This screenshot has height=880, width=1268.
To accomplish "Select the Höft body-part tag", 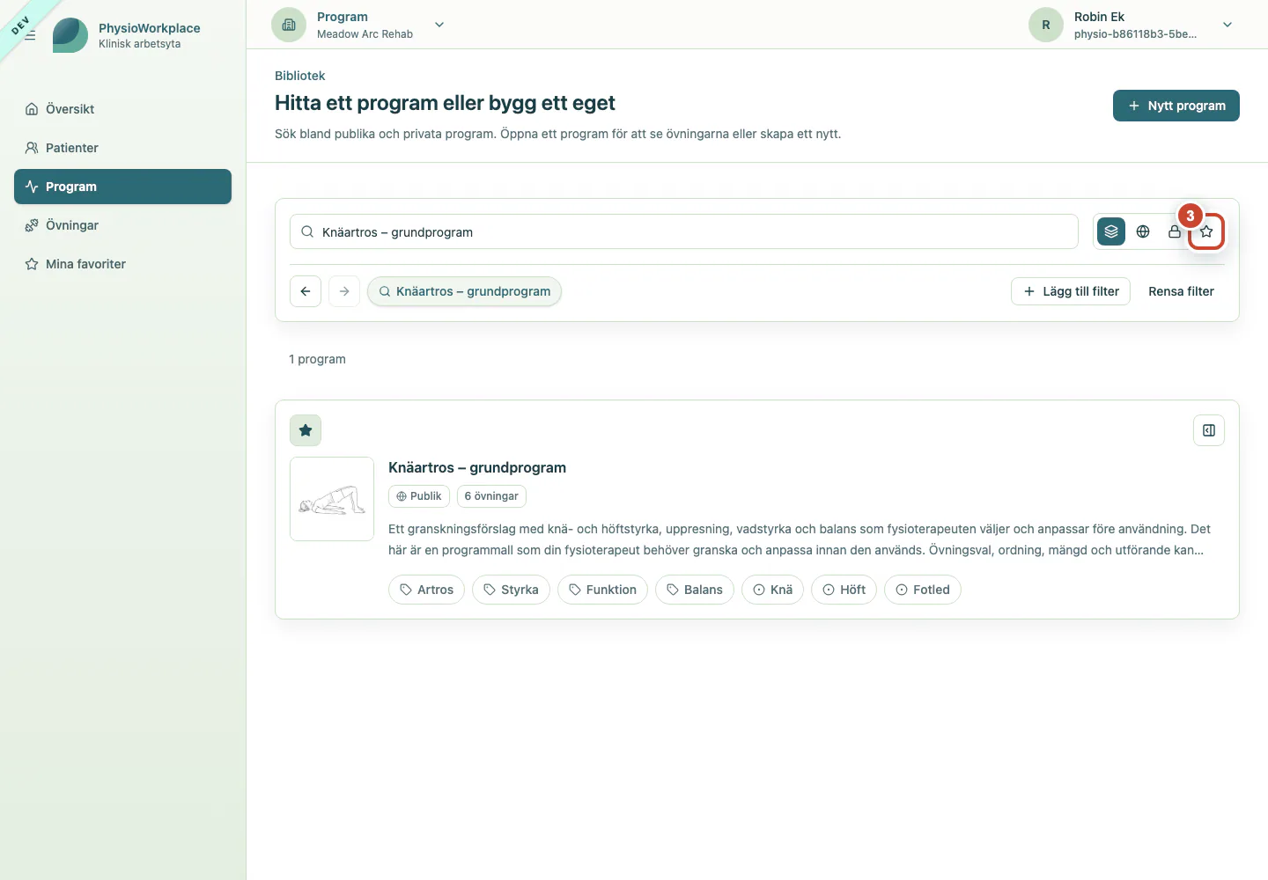I will (844, 590).
